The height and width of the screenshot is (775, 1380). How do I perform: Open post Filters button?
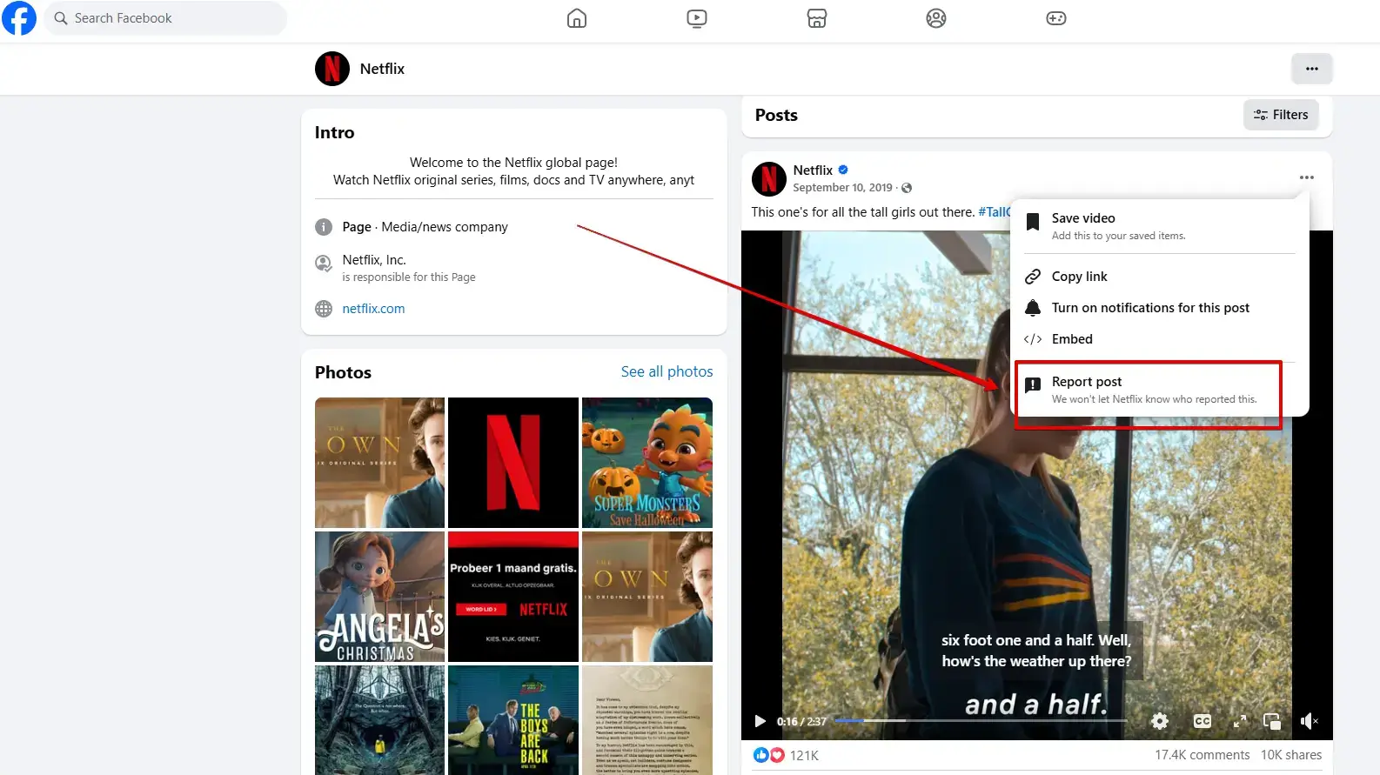click(1281, 115)
